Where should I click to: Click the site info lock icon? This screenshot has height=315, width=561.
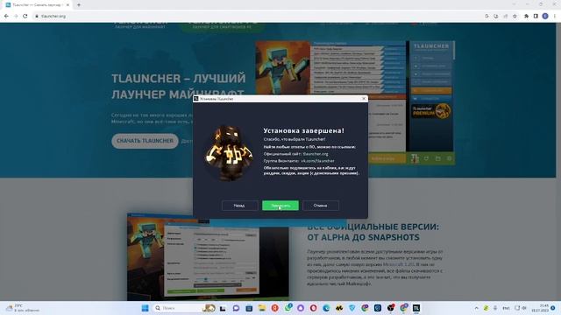(37, 16)
